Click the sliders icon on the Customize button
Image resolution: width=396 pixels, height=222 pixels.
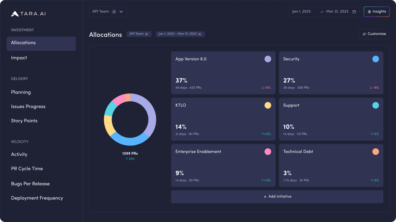point(364,34)
